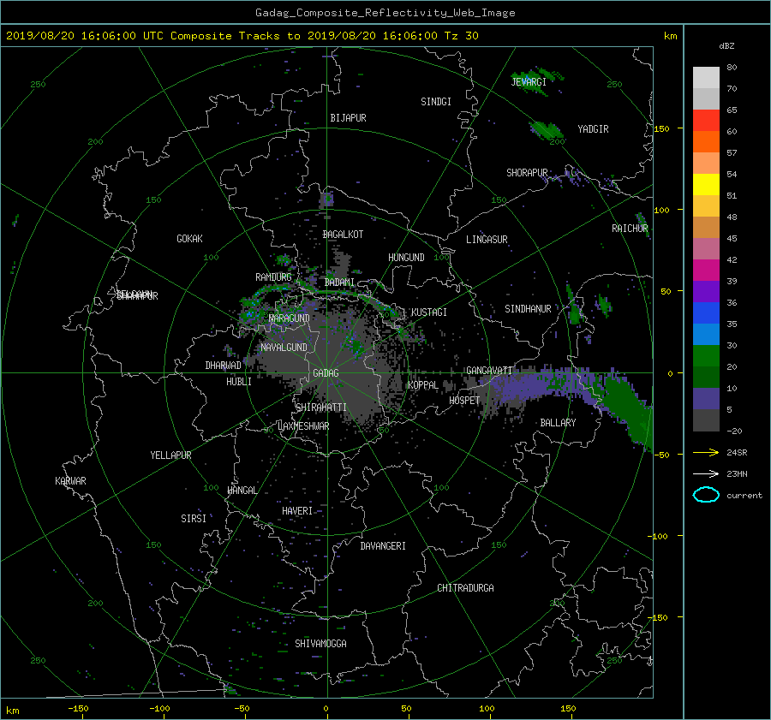The width and height of the screenshot is (771, 720).
Task: Click the light blue 30 dBZ color swatch
Action: 706,335
